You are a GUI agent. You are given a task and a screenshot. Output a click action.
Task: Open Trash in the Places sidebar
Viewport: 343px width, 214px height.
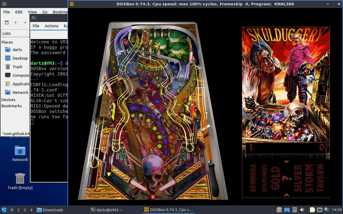(15, 67)
